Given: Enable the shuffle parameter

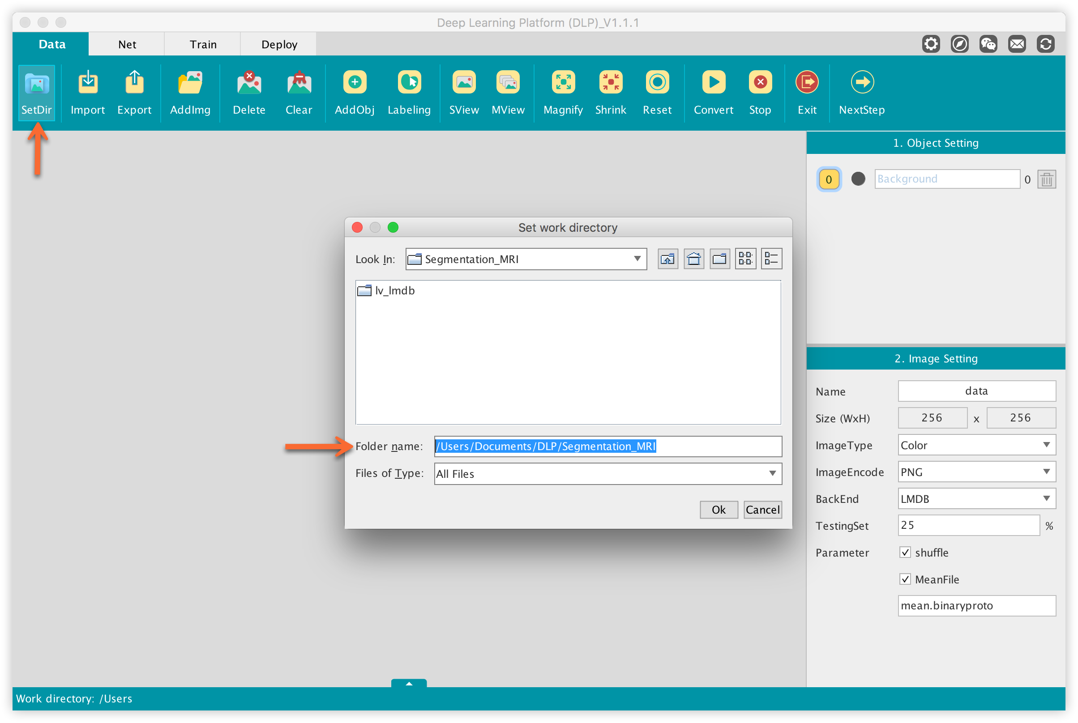Looking at the screenshot, I should (905, 552).
